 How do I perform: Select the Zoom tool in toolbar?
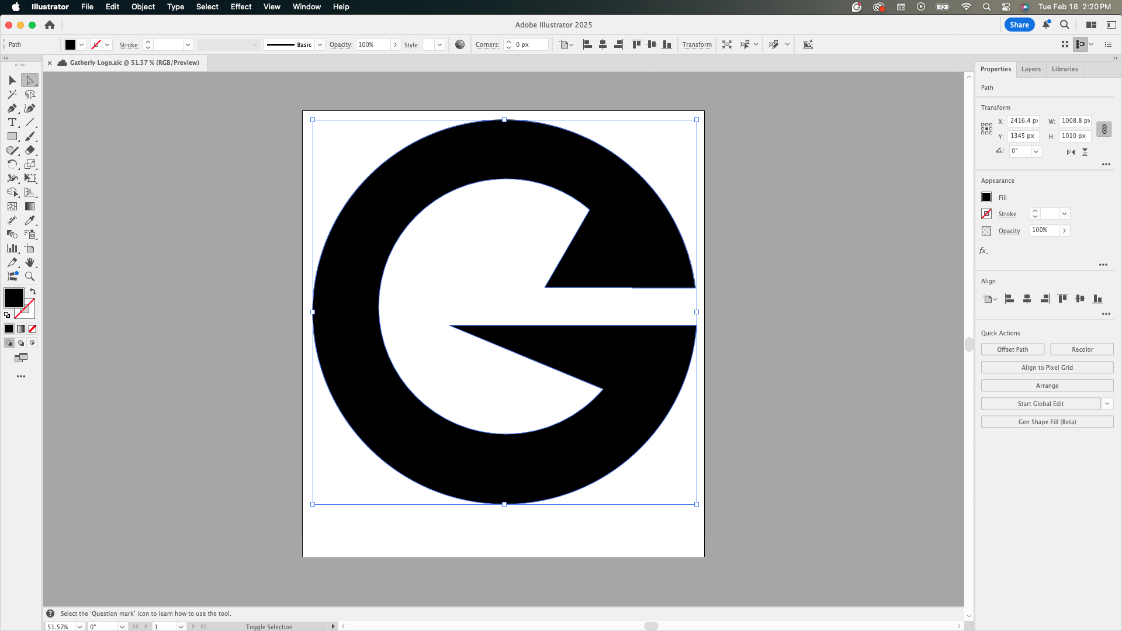click(30, 276)
